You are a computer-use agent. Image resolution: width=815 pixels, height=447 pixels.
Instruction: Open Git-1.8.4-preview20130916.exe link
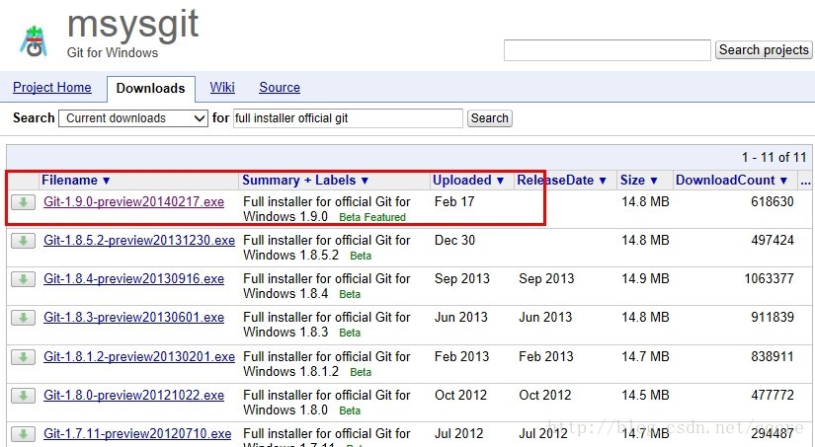(133, 279)
